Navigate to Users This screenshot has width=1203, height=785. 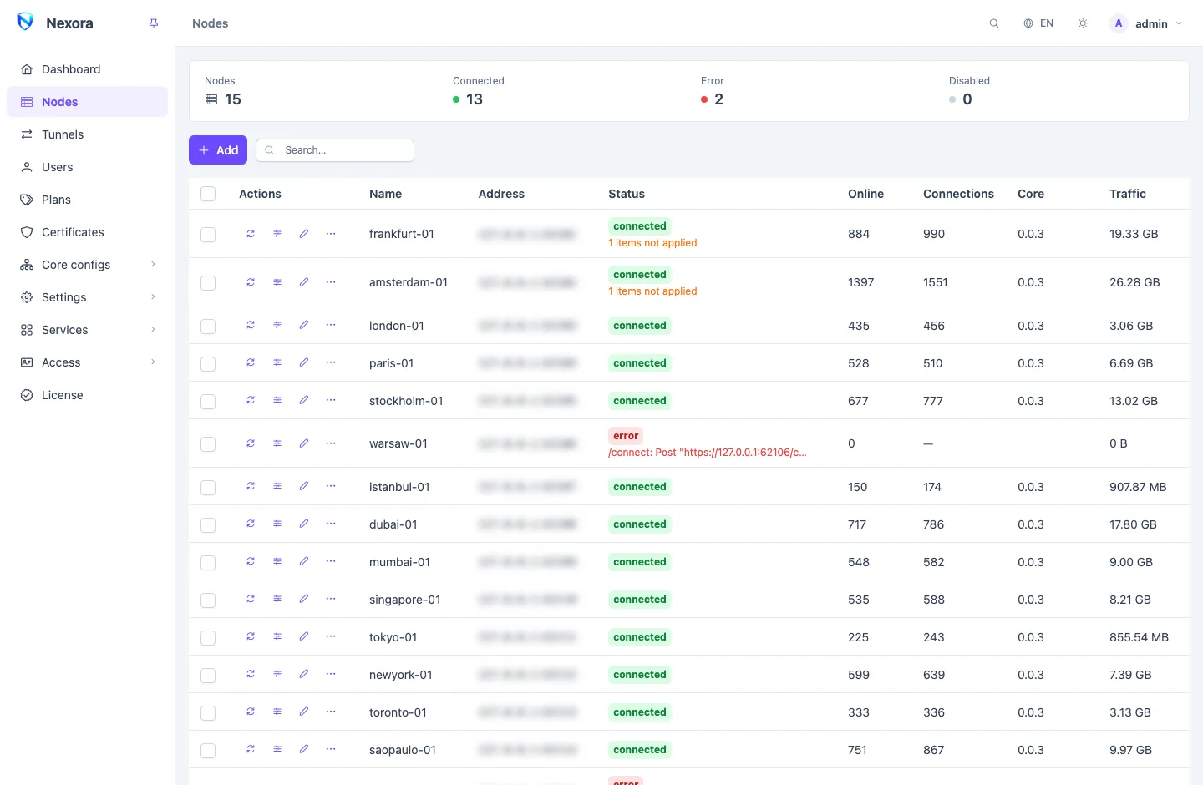87,167
